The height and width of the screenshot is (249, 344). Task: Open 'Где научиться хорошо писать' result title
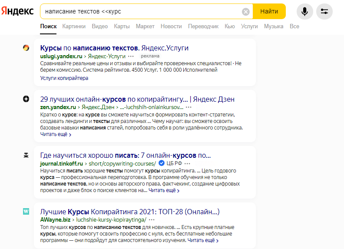[x=125, y=156]
